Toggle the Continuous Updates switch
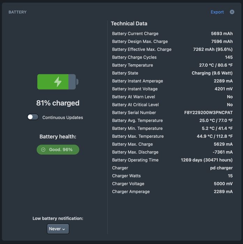This screenshot has width=243, height=244. tap(33, 117)
